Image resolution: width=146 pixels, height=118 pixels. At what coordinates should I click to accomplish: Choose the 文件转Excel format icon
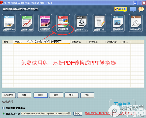pyautogui.click(x=27, y=23)
